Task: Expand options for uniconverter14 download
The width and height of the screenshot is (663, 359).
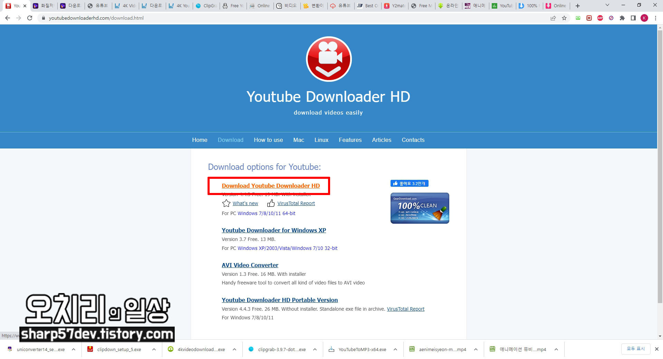Action: [74, 349]
